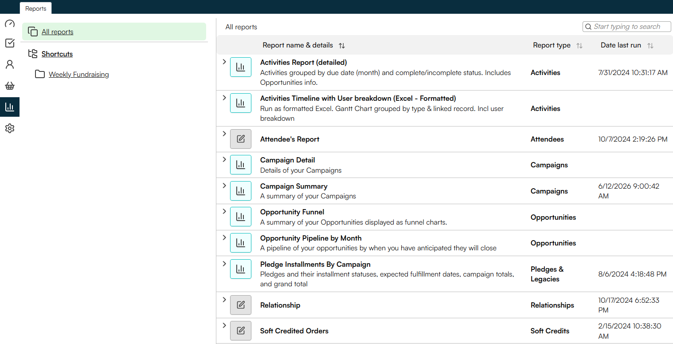
Task: Switch to the Reports tab
Action: coord(36,8)
